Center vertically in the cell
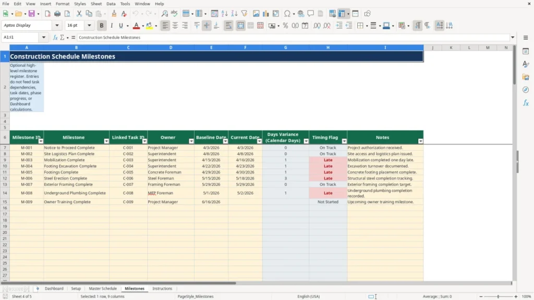The height and width of the screenshot is (300, 534). (207, 26)
